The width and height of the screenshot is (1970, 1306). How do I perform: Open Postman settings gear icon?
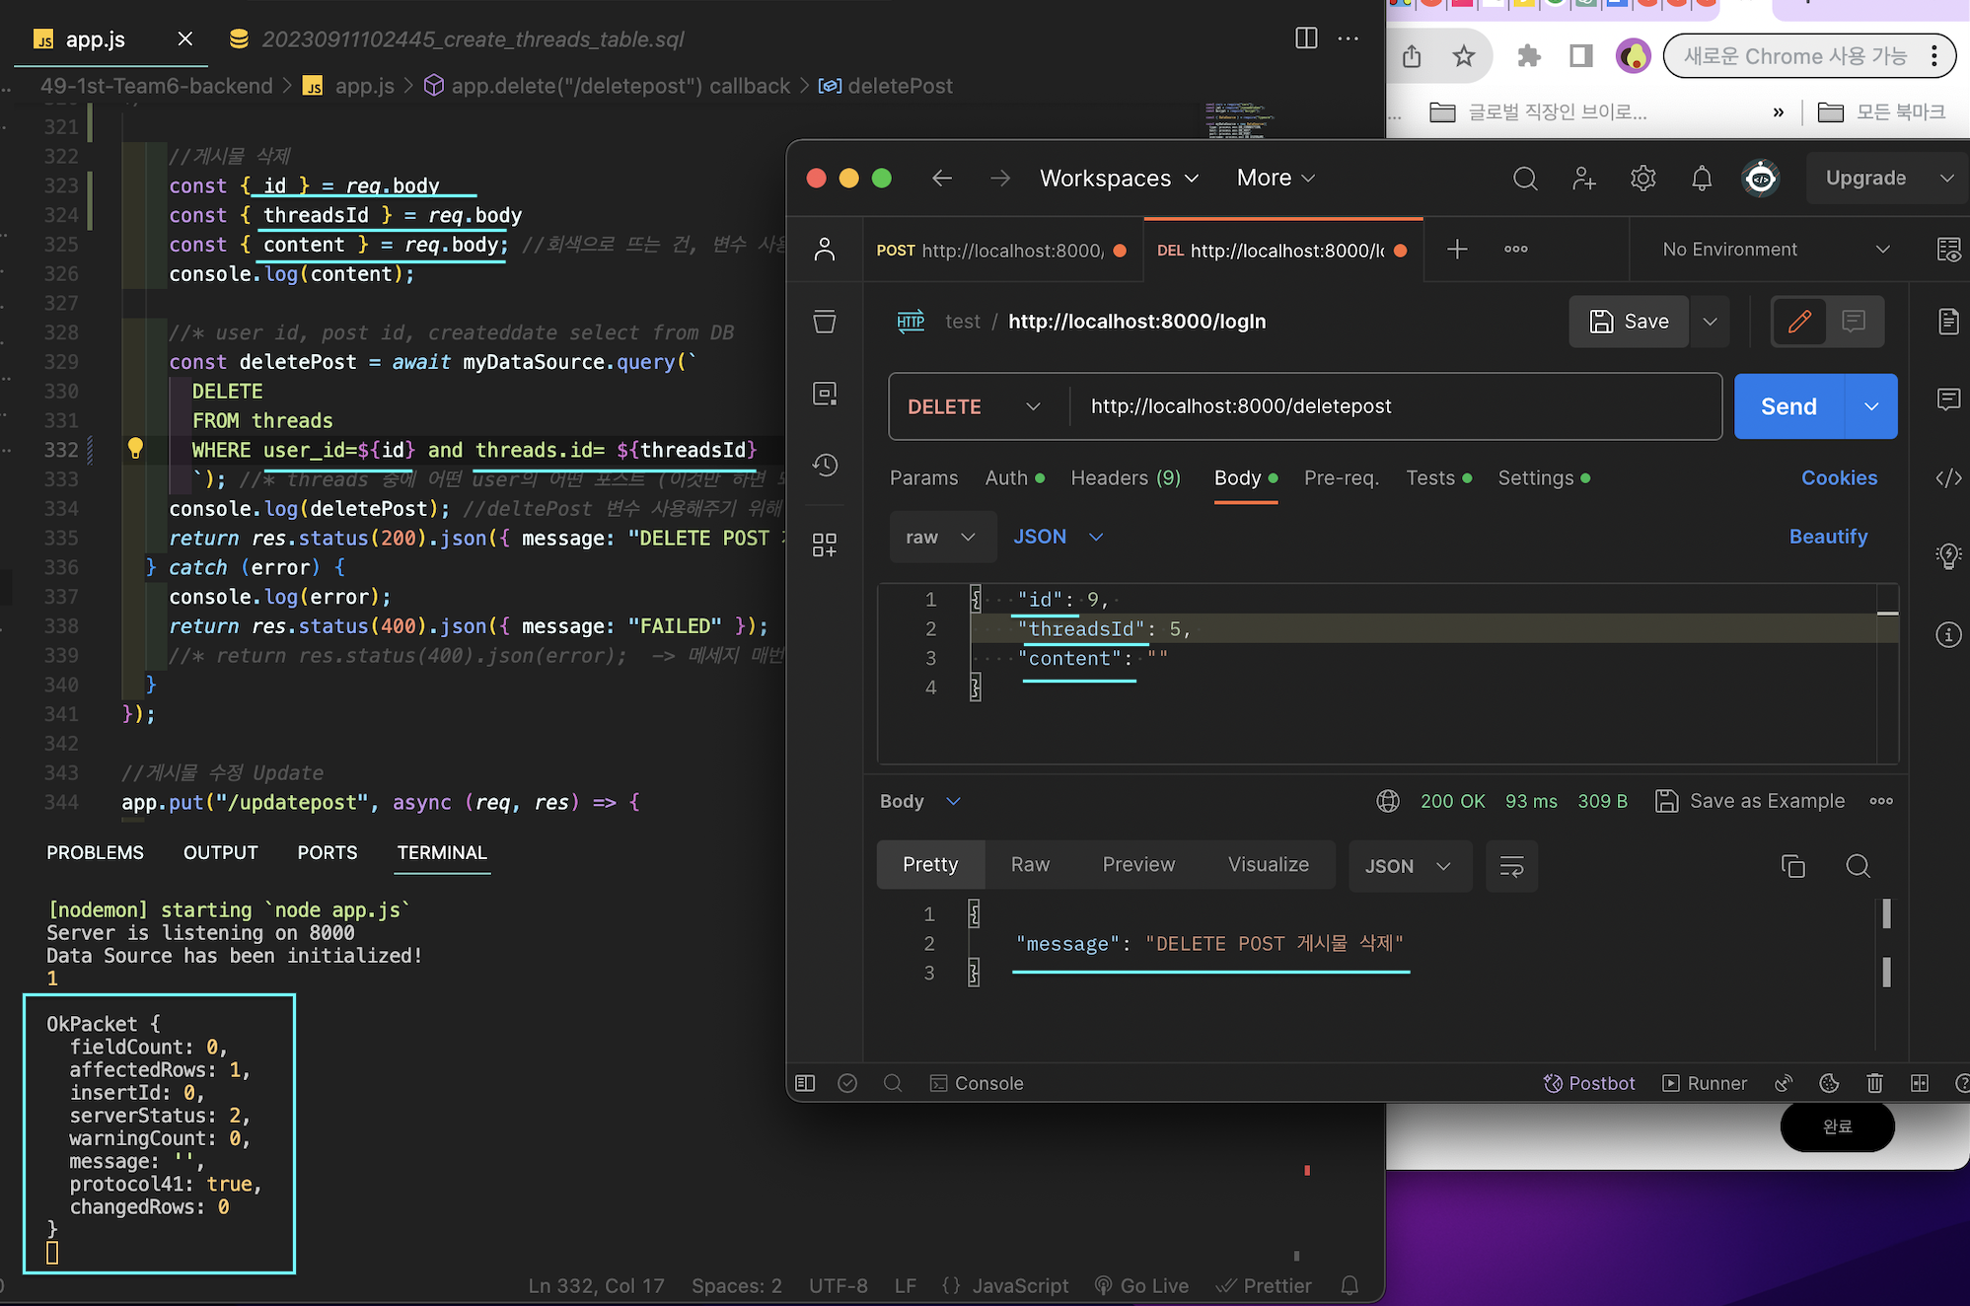[x=1642, y=179]
